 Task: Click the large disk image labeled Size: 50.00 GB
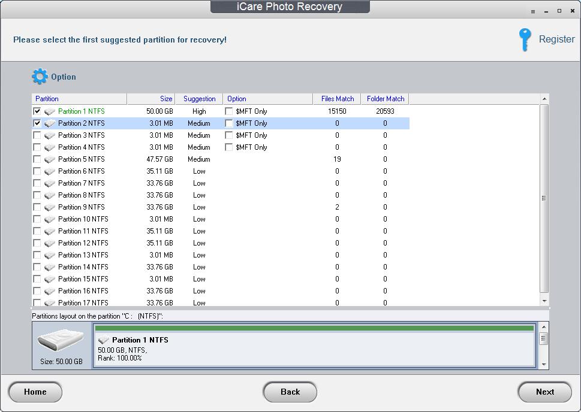point(61,340)
